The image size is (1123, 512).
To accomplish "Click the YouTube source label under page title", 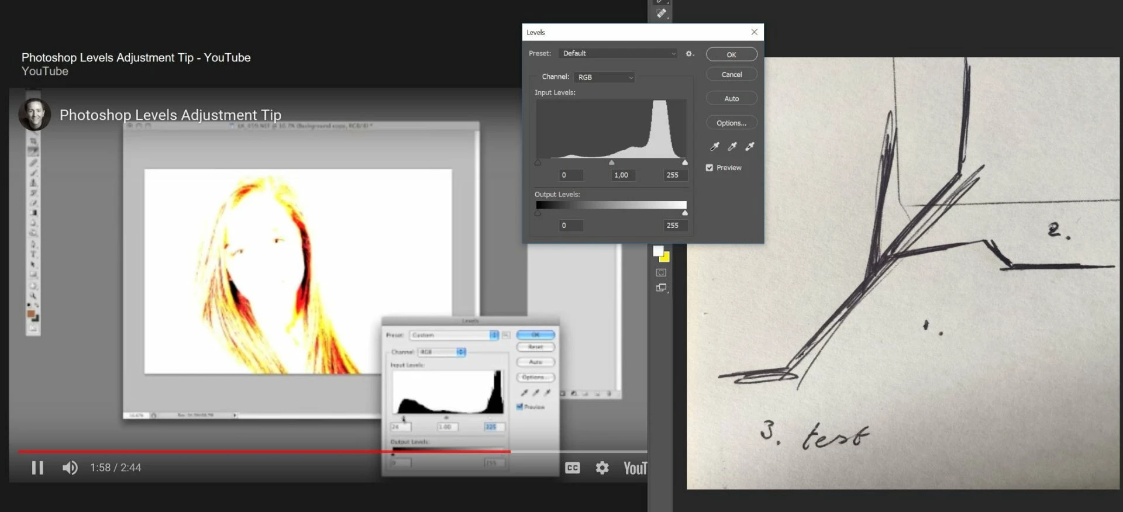I will pyautogui.click(x=45, y=71).
